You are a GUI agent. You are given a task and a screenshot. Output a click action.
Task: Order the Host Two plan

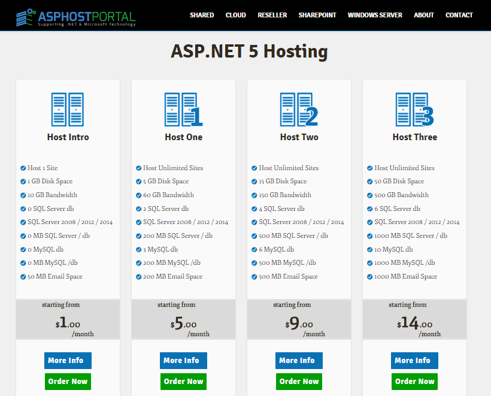(299, 381)
